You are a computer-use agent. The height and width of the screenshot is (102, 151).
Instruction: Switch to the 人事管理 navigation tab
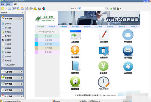52,27
